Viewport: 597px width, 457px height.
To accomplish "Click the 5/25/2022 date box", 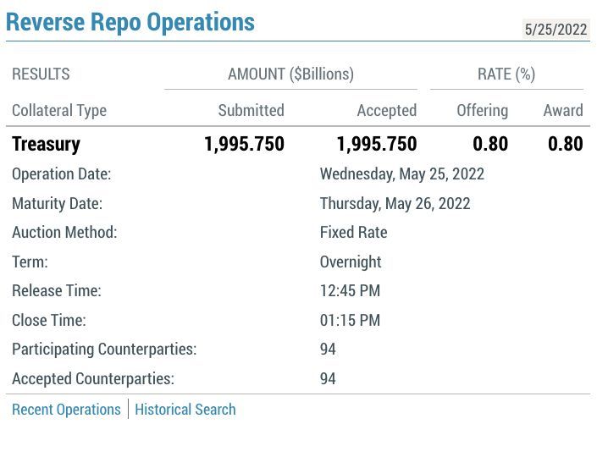I will (556, 29).
